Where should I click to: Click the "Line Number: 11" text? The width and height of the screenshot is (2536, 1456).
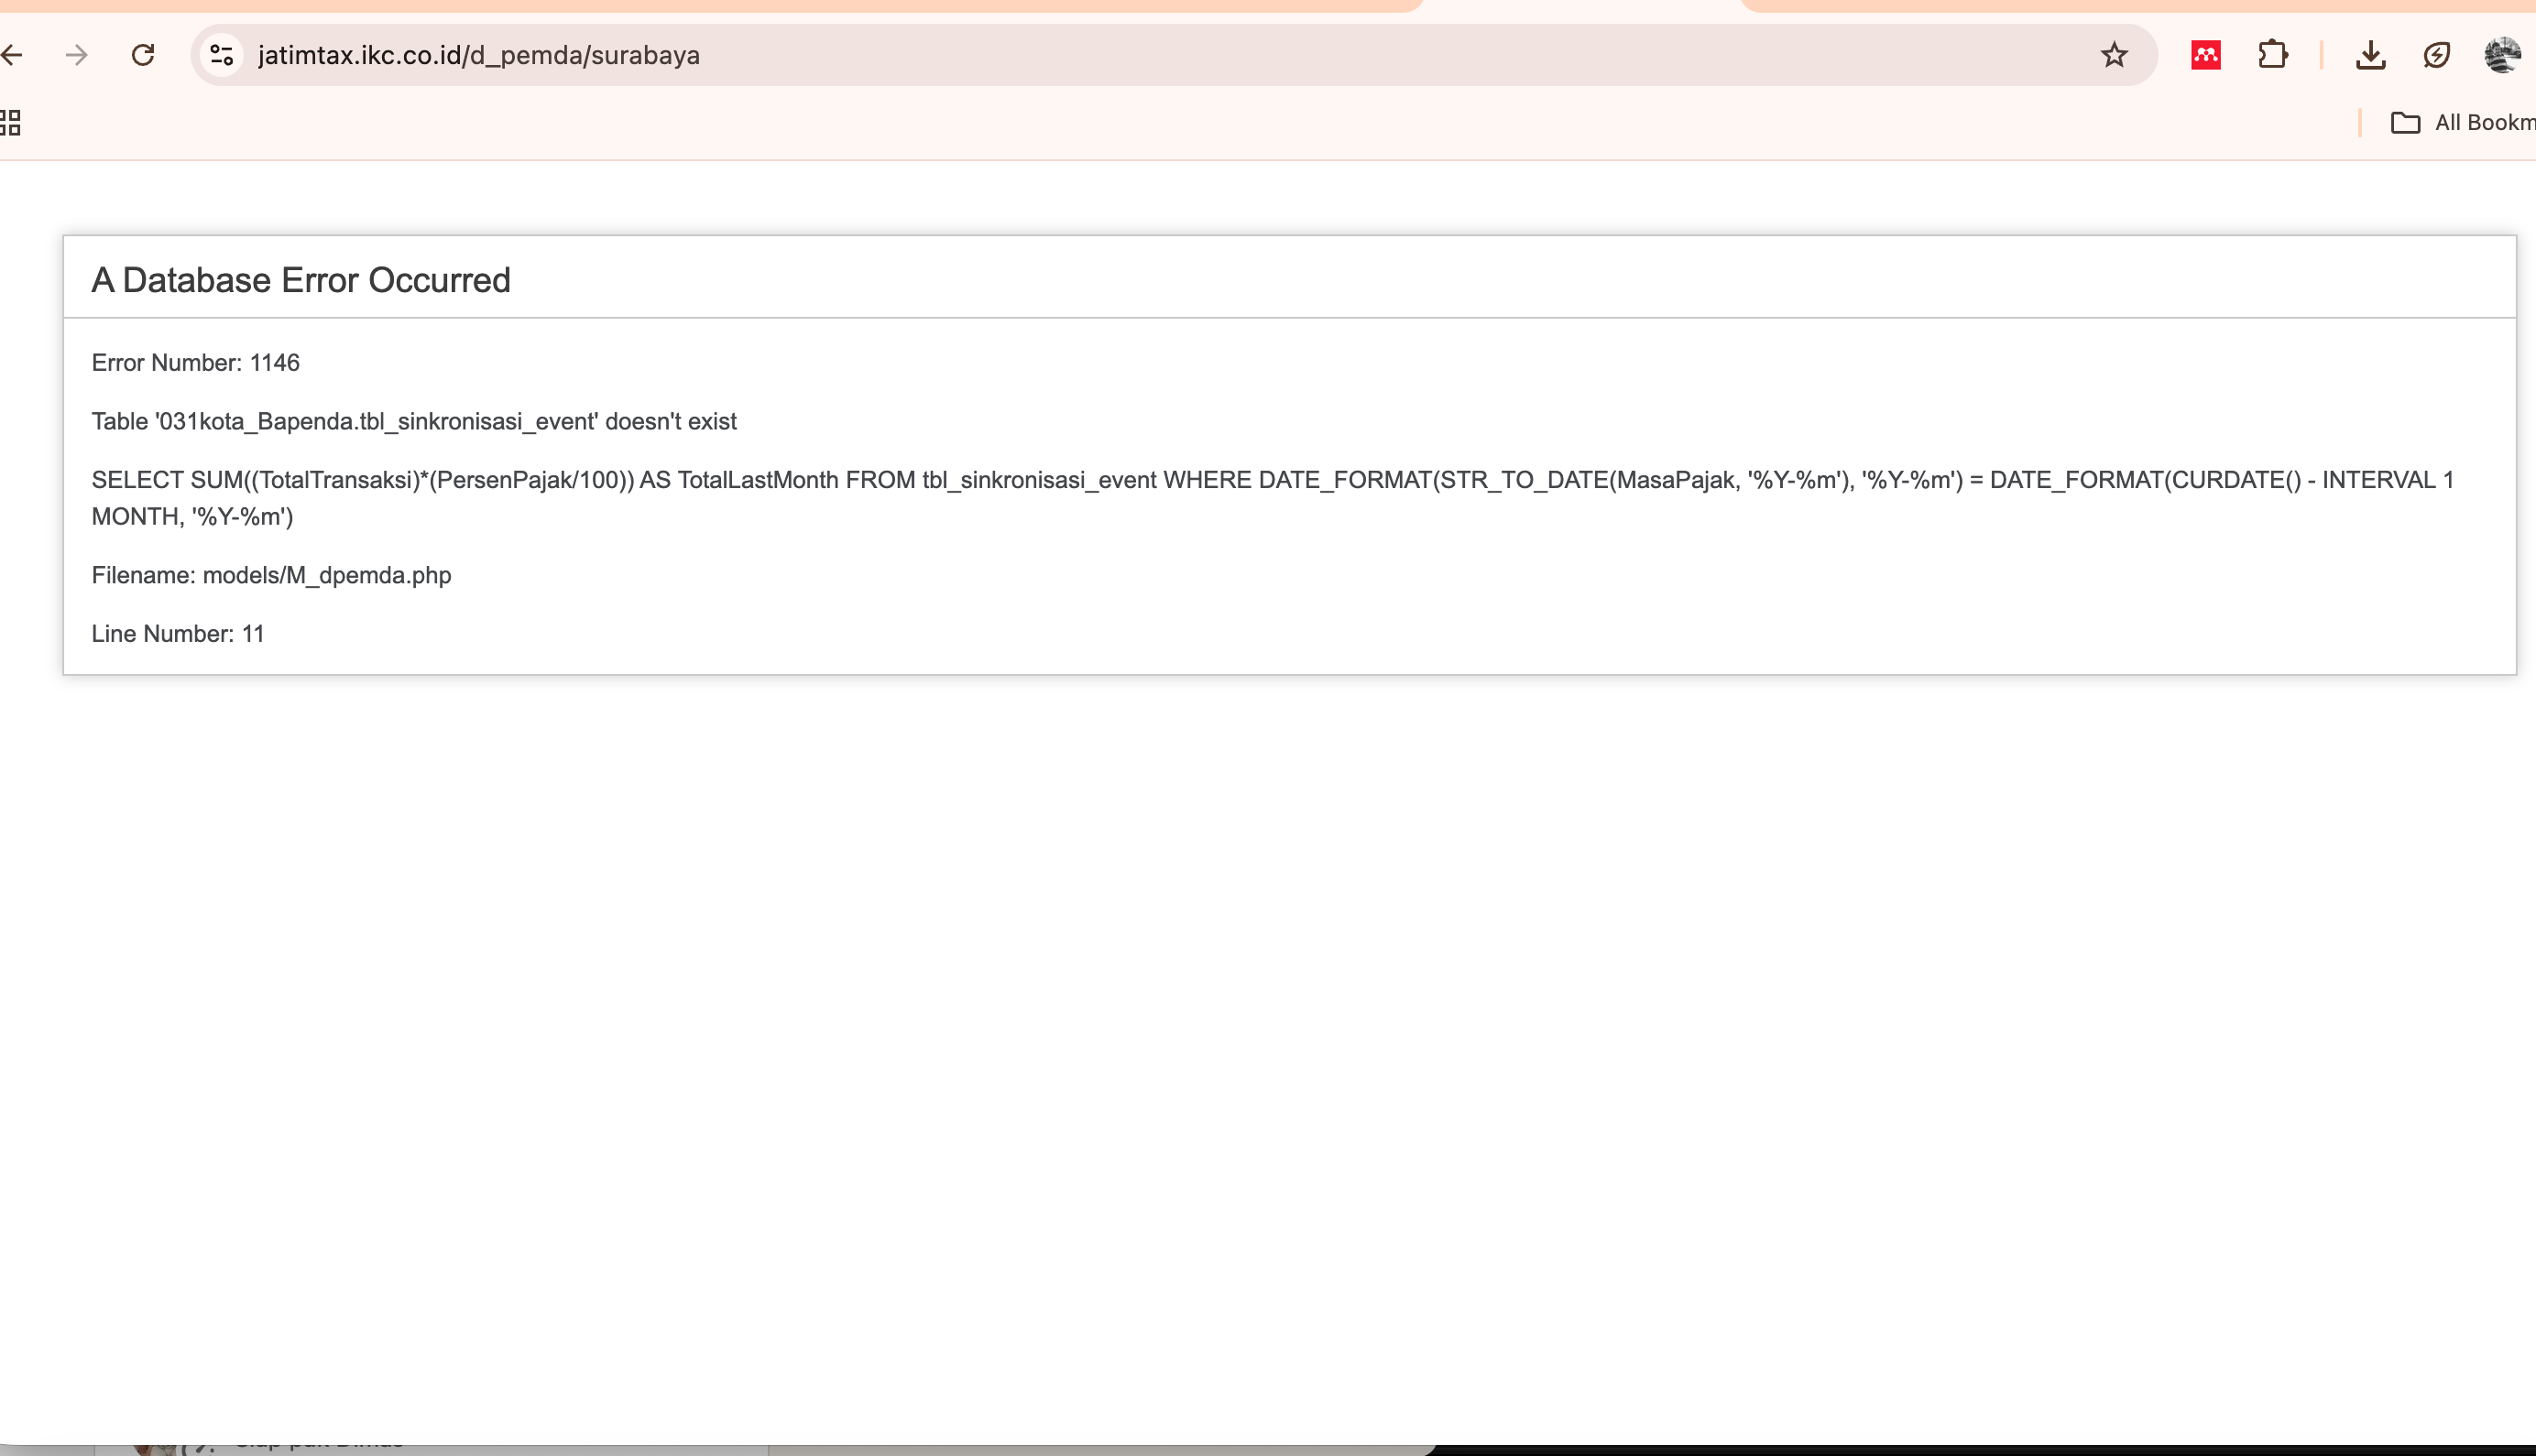[177, 634]
